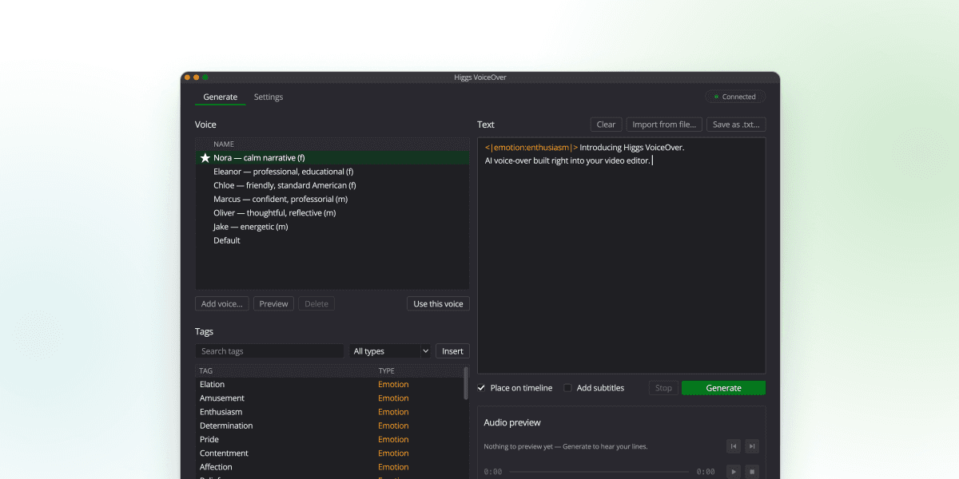Image resolution: width=959 pixels, height=479 pixels.
Task: Select the Contentment tag row
Action: pyautogui.click(x=329, y=453)
